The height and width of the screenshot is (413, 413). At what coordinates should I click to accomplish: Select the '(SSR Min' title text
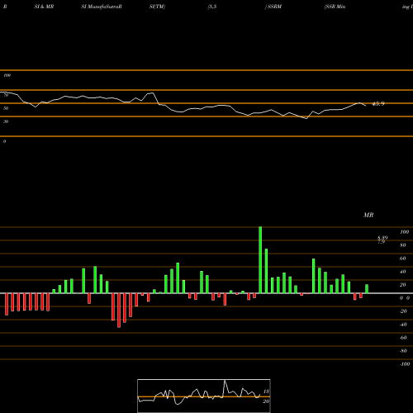click(x=335, y=7)
